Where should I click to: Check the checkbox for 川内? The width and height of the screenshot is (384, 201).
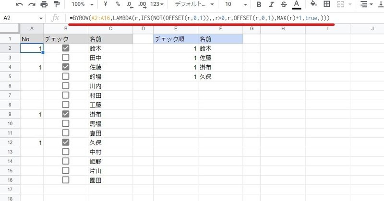point(66,86)
